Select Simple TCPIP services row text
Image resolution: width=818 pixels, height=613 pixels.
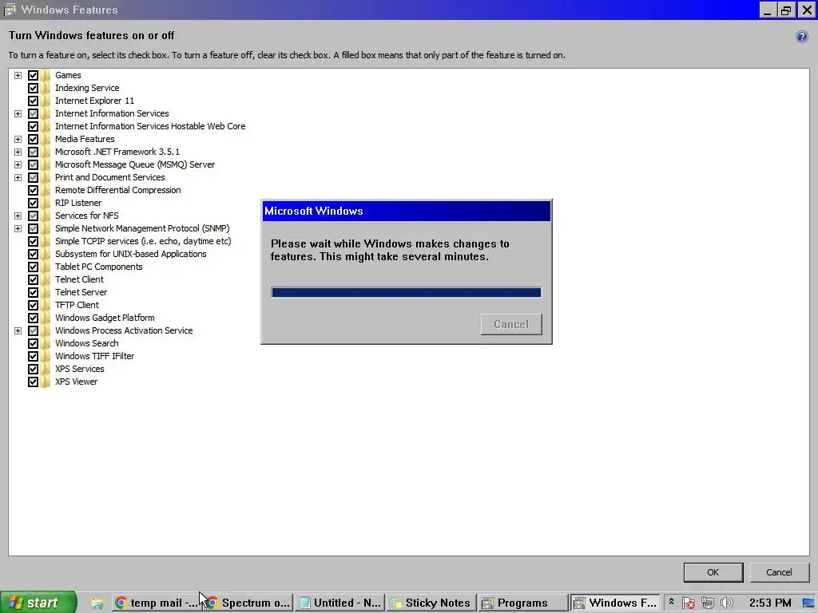click(143, 241)
